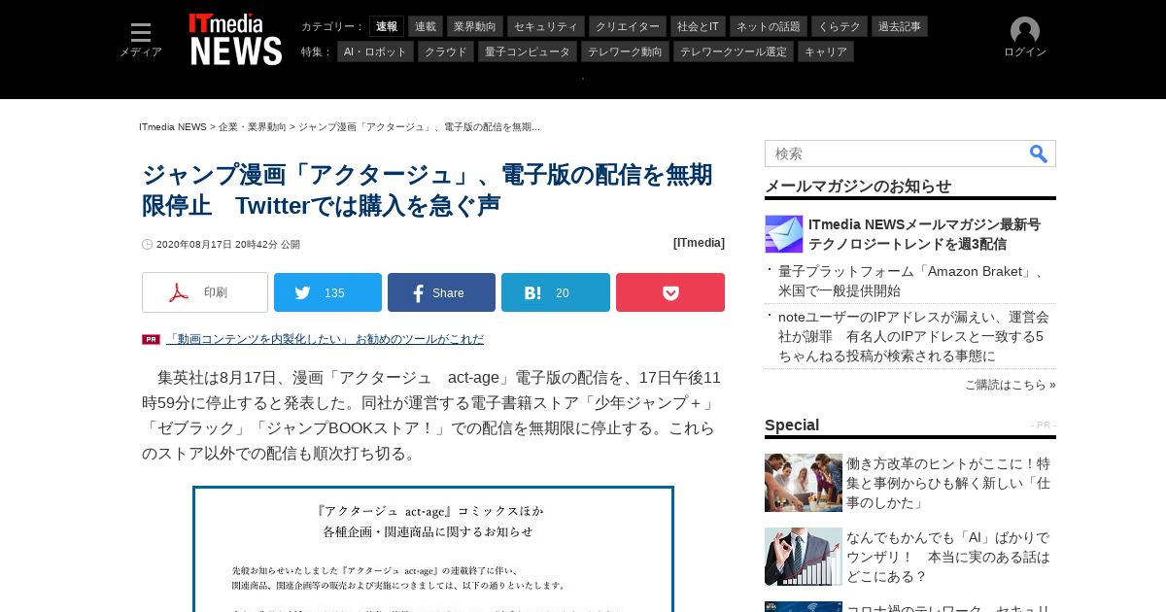
Task: Select the 速報 category tab
Action: coord(387,26)
